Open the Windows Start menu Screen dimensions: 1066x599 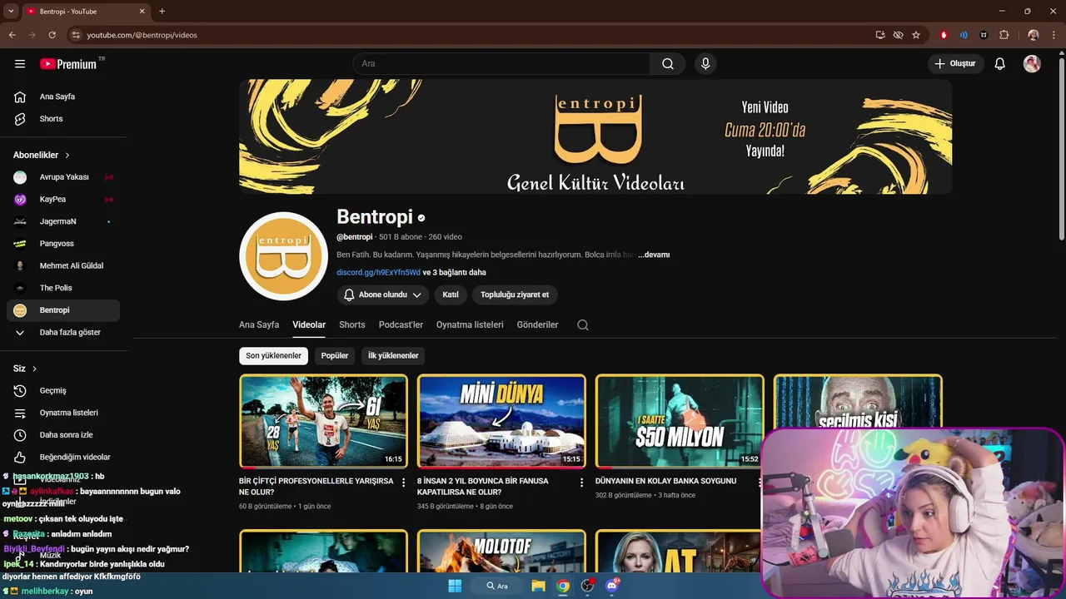[x=455, y=586]
